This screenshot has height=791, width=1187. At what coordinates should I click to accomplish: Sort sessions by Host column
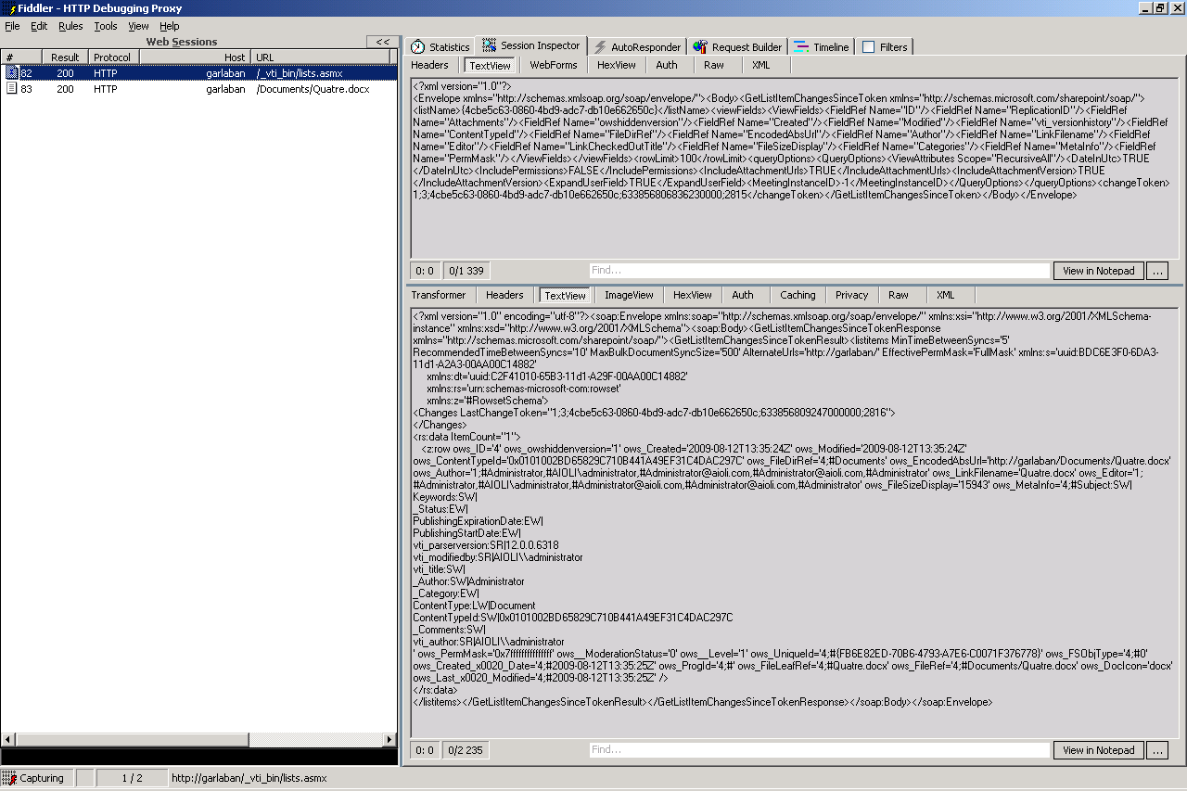[x=196, y=57]
